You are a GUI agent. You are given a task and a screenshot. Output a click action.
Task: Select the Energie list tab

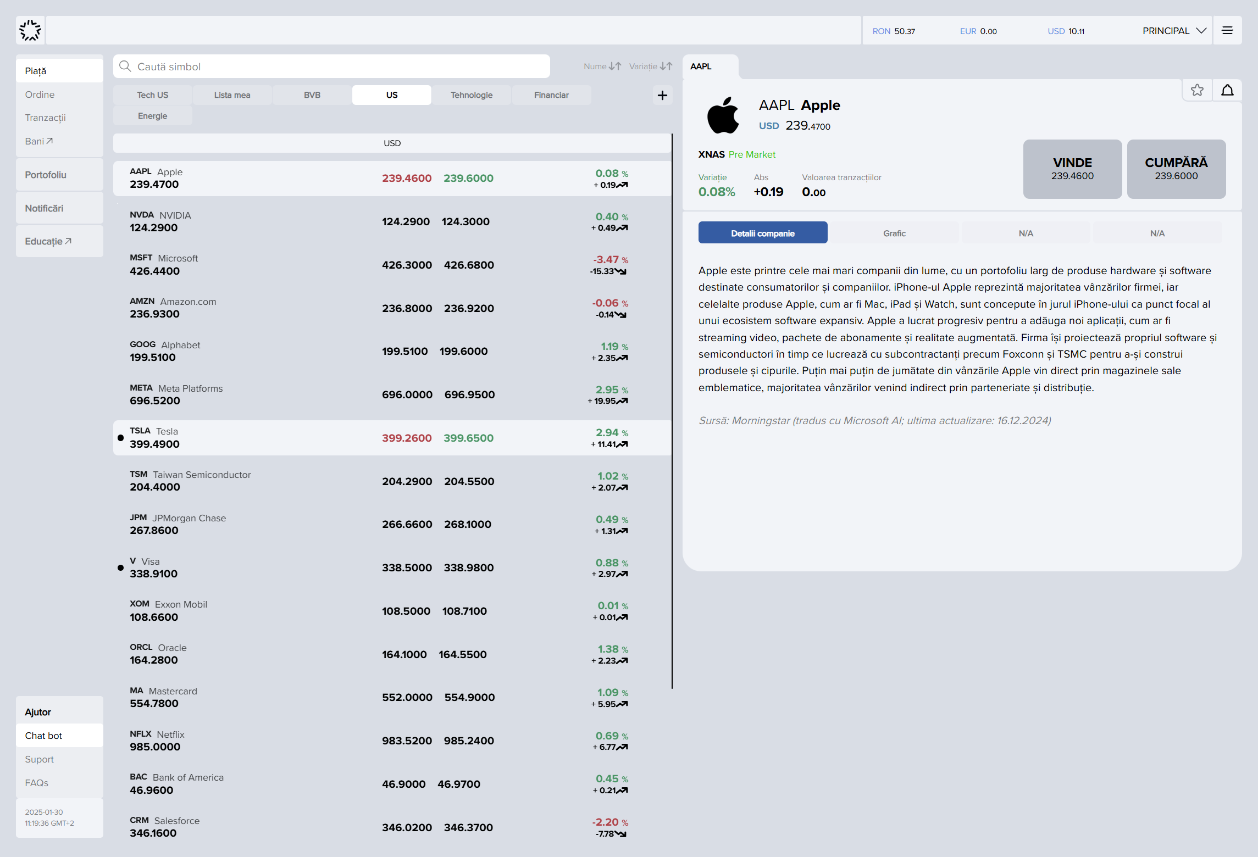pyautogui.click(x=153, y=116)
